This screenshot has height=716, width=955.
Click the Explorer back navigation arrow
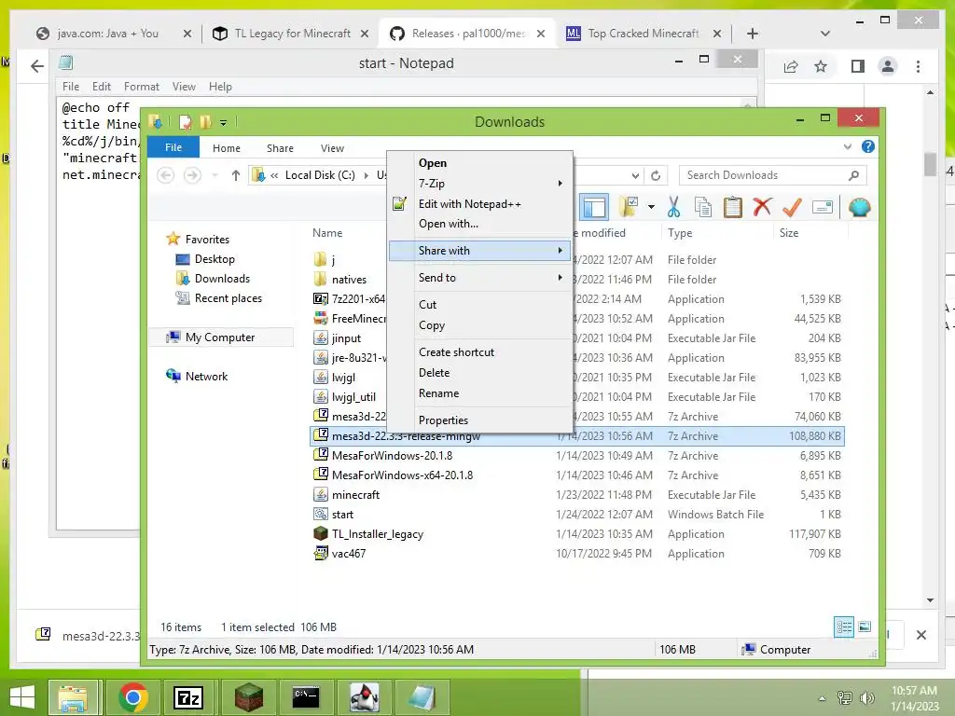(166, 175)
